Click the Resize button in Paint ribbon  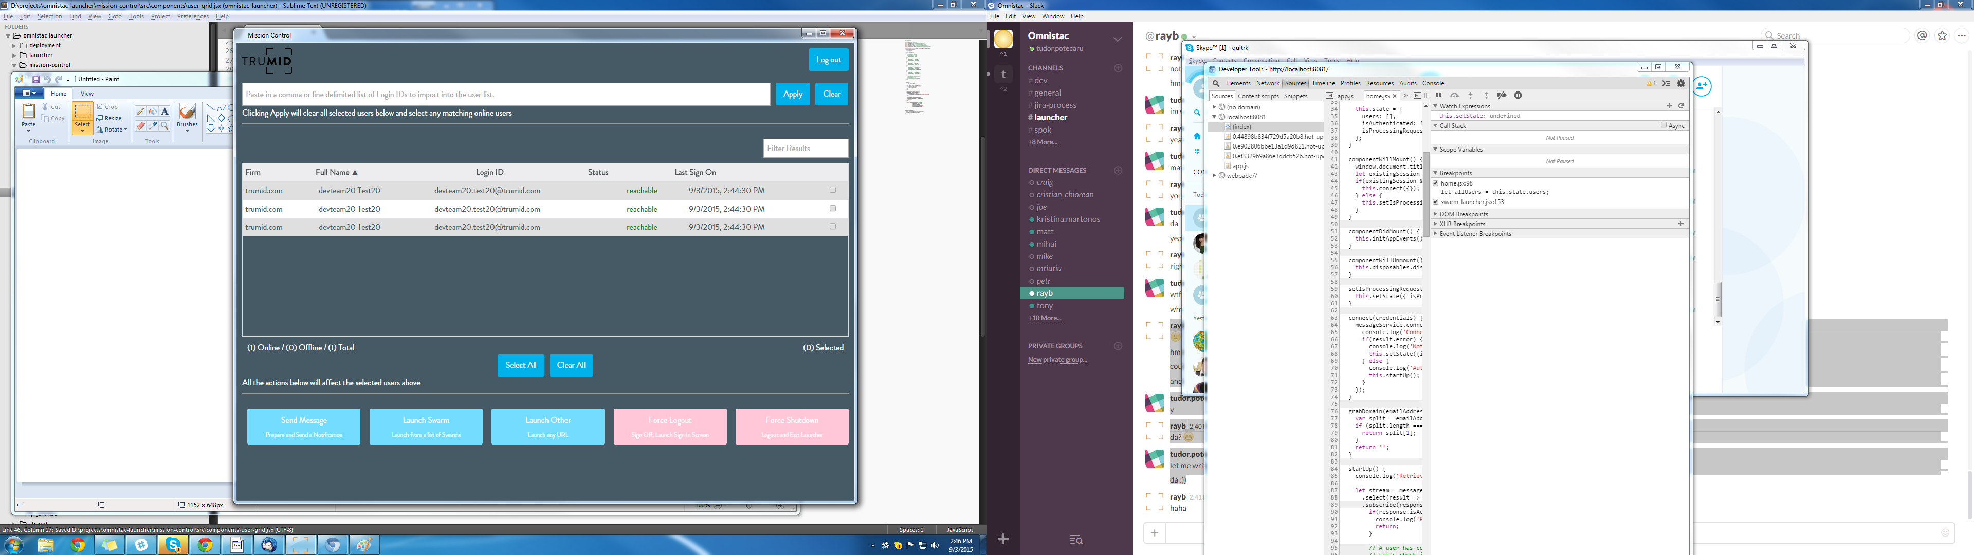point(109,118)
